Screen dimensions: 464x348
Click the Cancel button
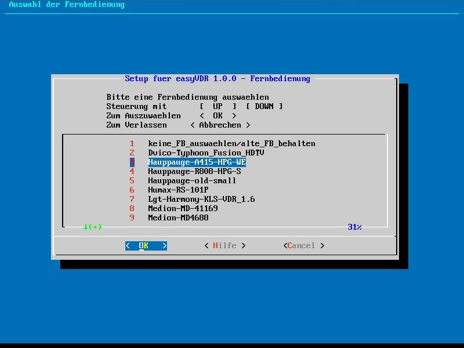(x=303, y=245)
